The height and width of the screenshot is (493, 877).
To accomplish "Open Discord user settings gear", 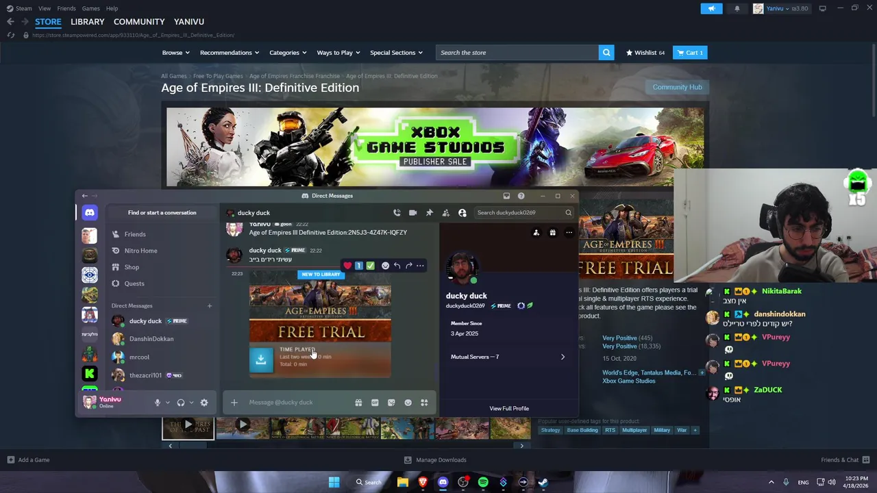I will 204,403.
